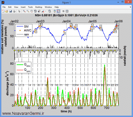
Task: Close the Figure 1 window
Action: point(128,2)
